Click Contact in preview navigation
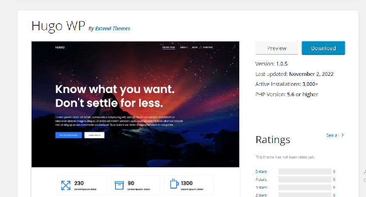This screenshot has width=366, height=197. [x=208, y=47]
